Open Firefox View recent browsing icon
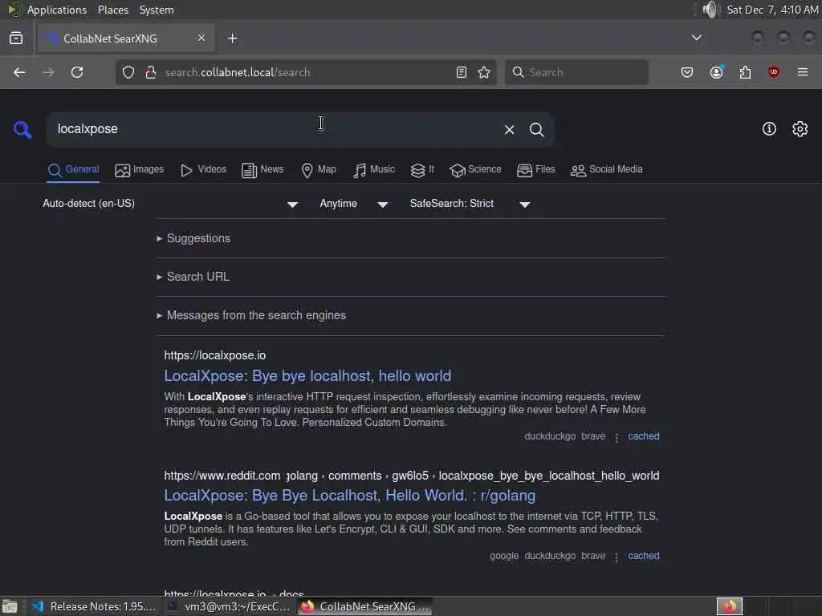 point(16,38)
